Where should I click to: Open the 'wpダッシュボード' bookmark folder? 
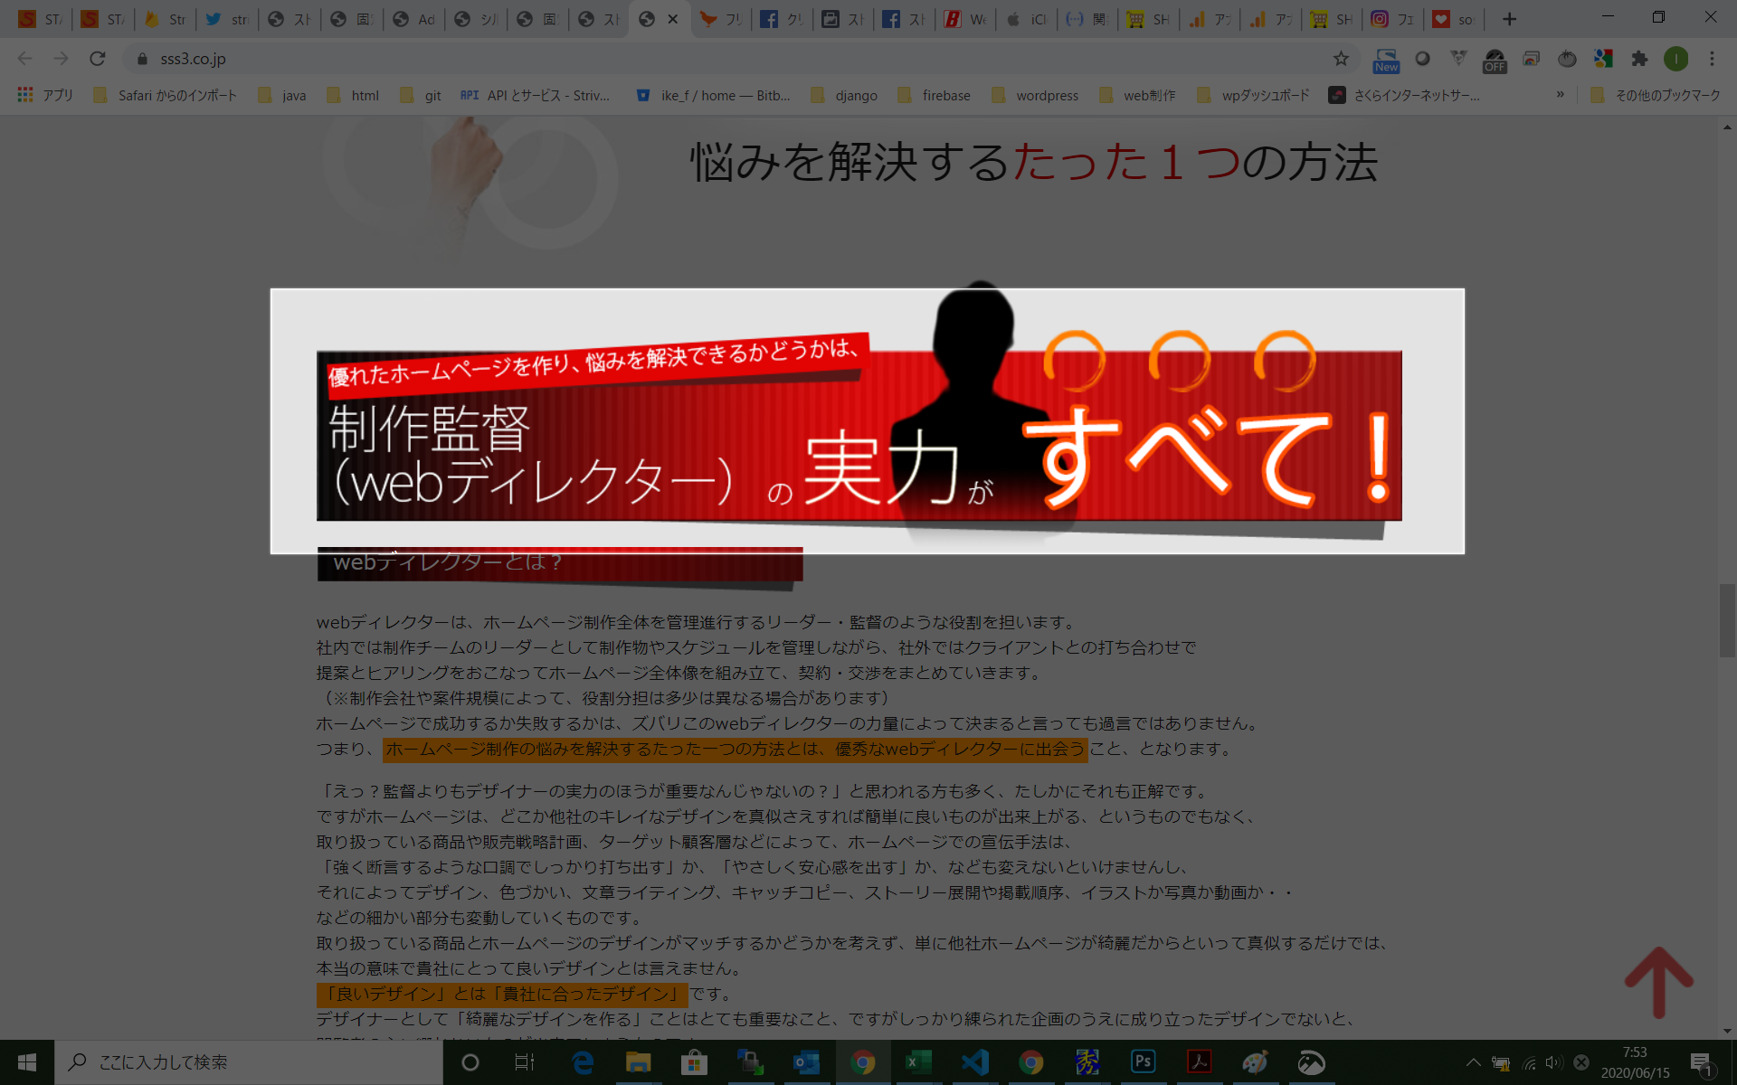(x=1253, y=95)
